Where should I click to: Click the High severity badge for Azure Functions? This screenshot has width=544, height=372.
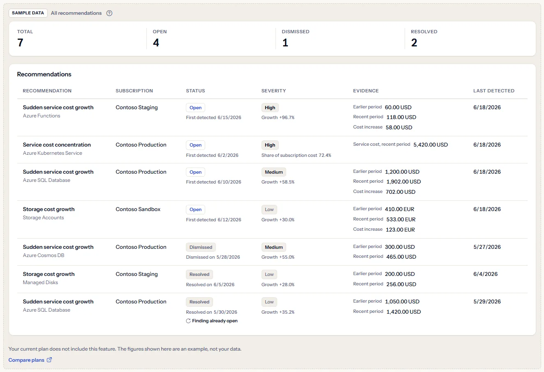[270, 108]
